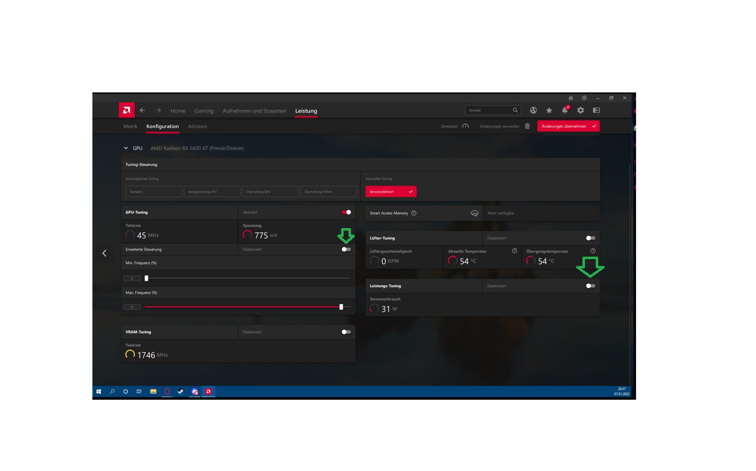Image resolution: width=756 pixels, height=471 pixels.
Task: Click the Smart Access Memory help icon
Action: pos(414,213)
